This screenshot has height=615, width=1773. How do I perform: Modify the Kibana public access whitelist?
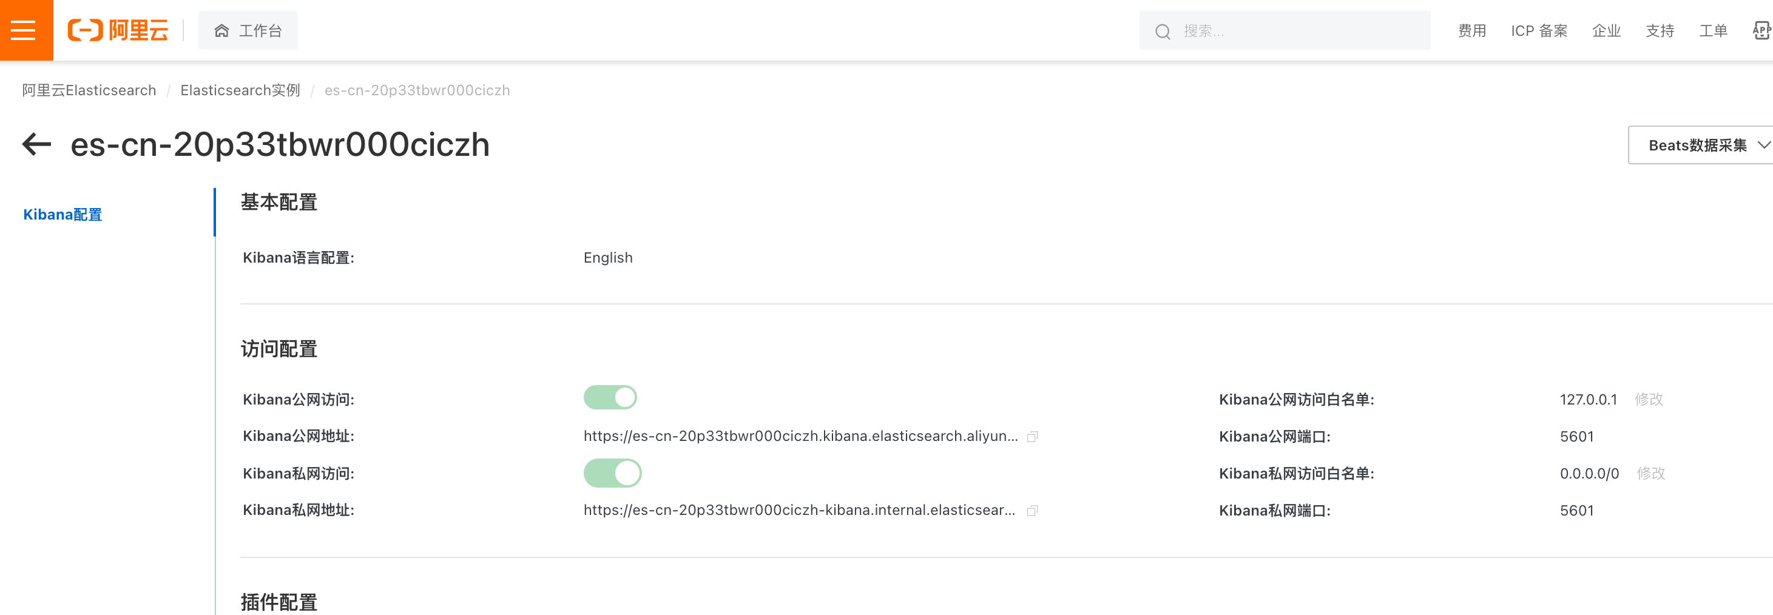pyautogui.click(x=1649, y=400)
